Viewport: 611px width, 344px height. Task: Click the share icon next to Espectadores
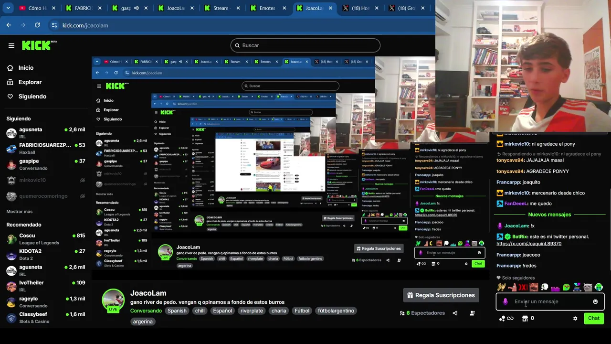tap(455, 313)
